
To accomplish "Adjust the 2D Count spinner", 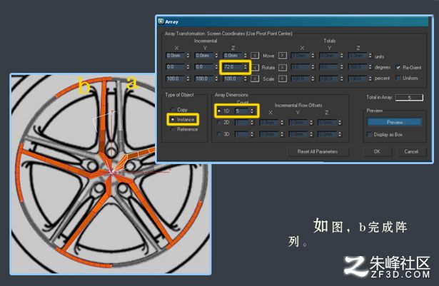I will tap(252, 122).
